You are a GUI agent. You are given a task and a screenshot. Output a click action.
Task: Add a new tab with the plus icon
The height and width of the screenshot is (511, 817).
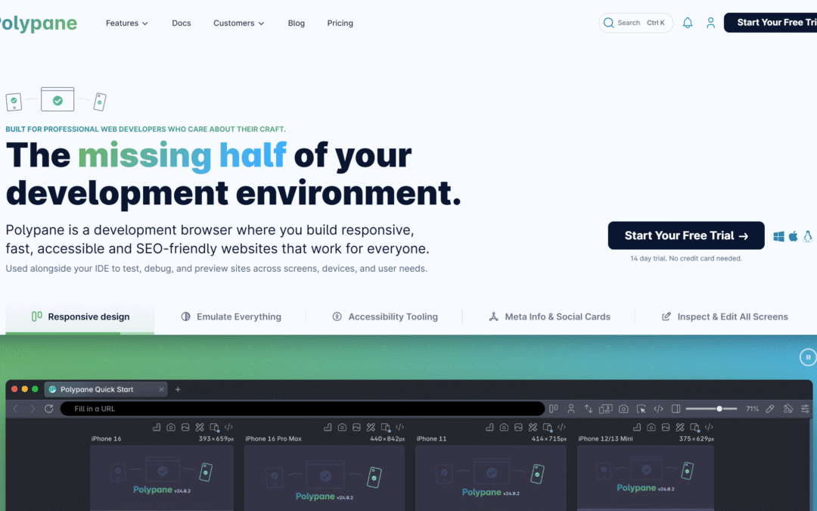coord(178,390)
